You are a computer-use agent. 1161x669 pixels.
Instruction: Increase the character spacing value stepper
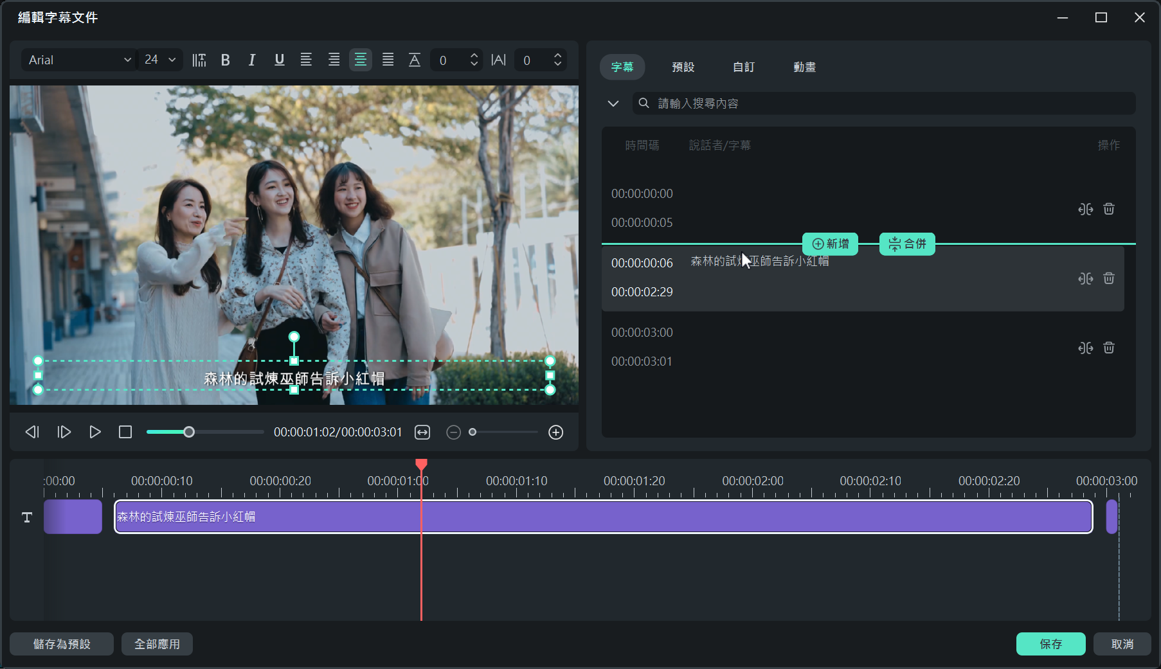click(557, 55)
